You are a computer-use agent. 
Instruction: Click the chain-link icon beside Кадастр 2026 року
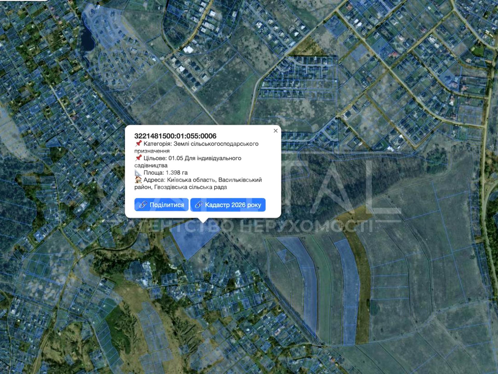198,205
